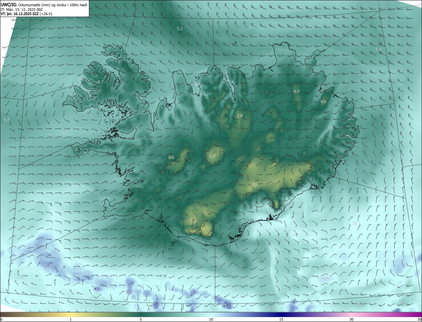This screenshot has height=322, width=422.
Task: Click the 4.0 value in northeast Iceland
Action: 323,102
